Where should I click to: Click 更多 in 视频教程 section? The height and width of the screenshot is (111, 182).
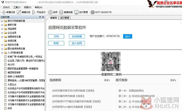coord(107,80)
